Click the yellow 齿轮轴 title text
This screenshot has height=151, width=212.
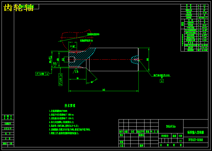pos(18,8)
